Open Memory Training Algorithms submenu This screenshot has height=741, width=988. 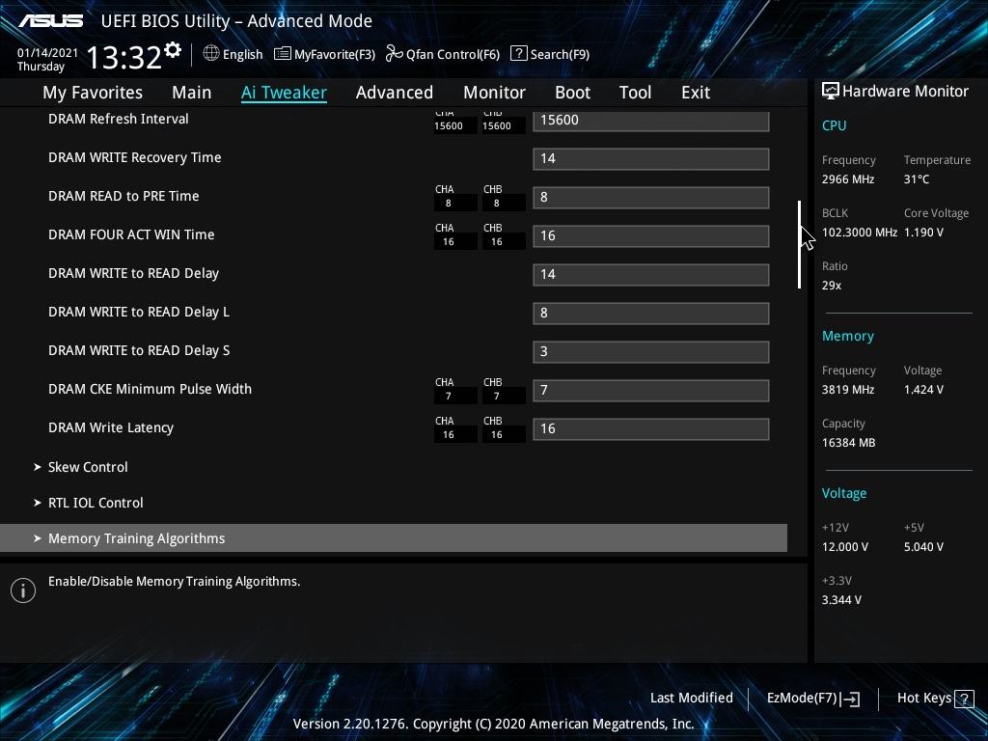pyautogui.click(x=394, y=538)
